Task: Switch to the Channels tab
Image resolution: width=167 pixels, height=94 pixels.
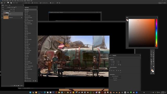Action: point(6,5)
